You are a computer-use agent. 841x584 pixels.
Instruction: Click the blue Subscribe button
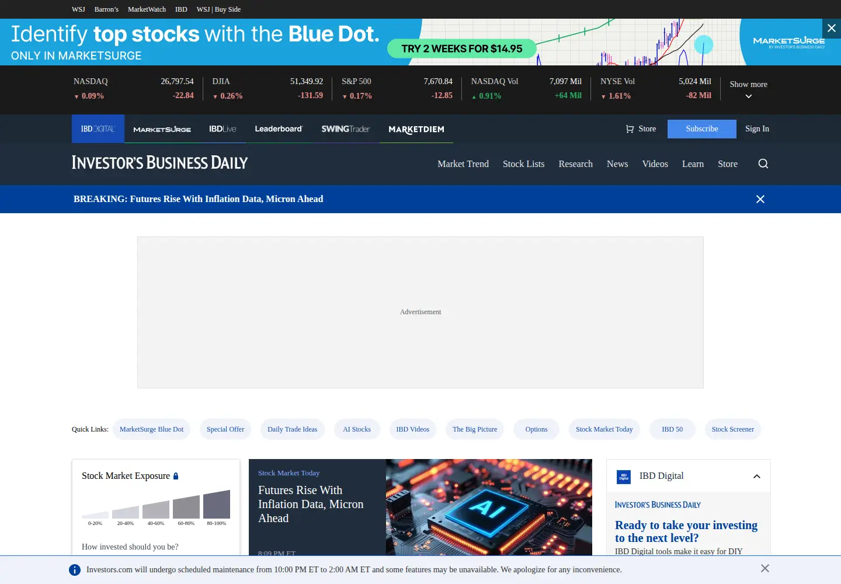coord(702,129)
